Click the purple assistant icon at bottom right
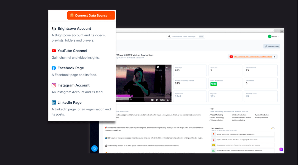Viewport: 298px width, 165px height. [281, 150]
